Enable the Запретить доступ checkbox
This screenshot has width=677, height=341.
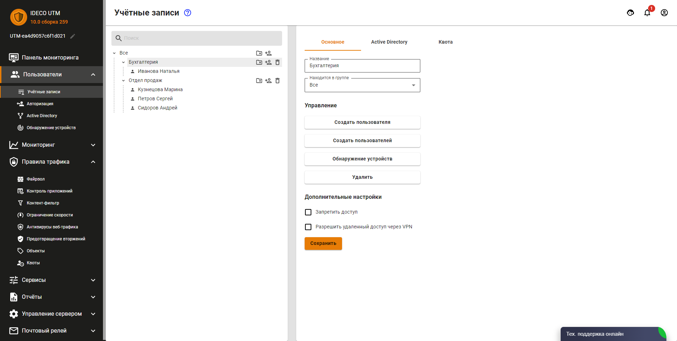pos(308,212)
